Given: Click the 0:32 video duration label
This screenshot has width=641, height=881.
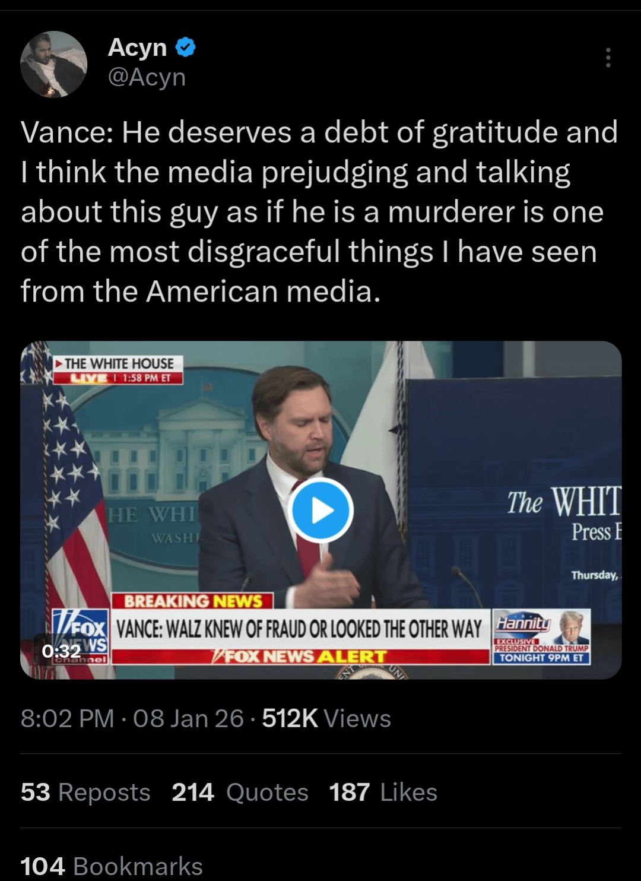Looking at the screenshot, I should (x=61, y=651).
